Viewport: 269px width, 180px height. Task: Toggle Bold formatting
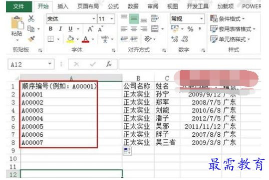pos(50,29)
